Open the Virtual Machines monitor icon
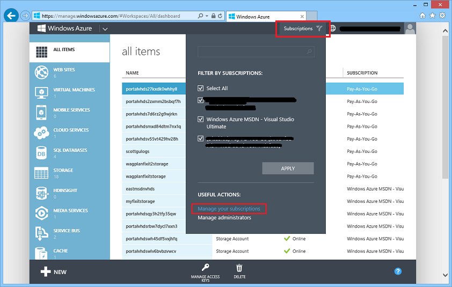 pos(41,92)
